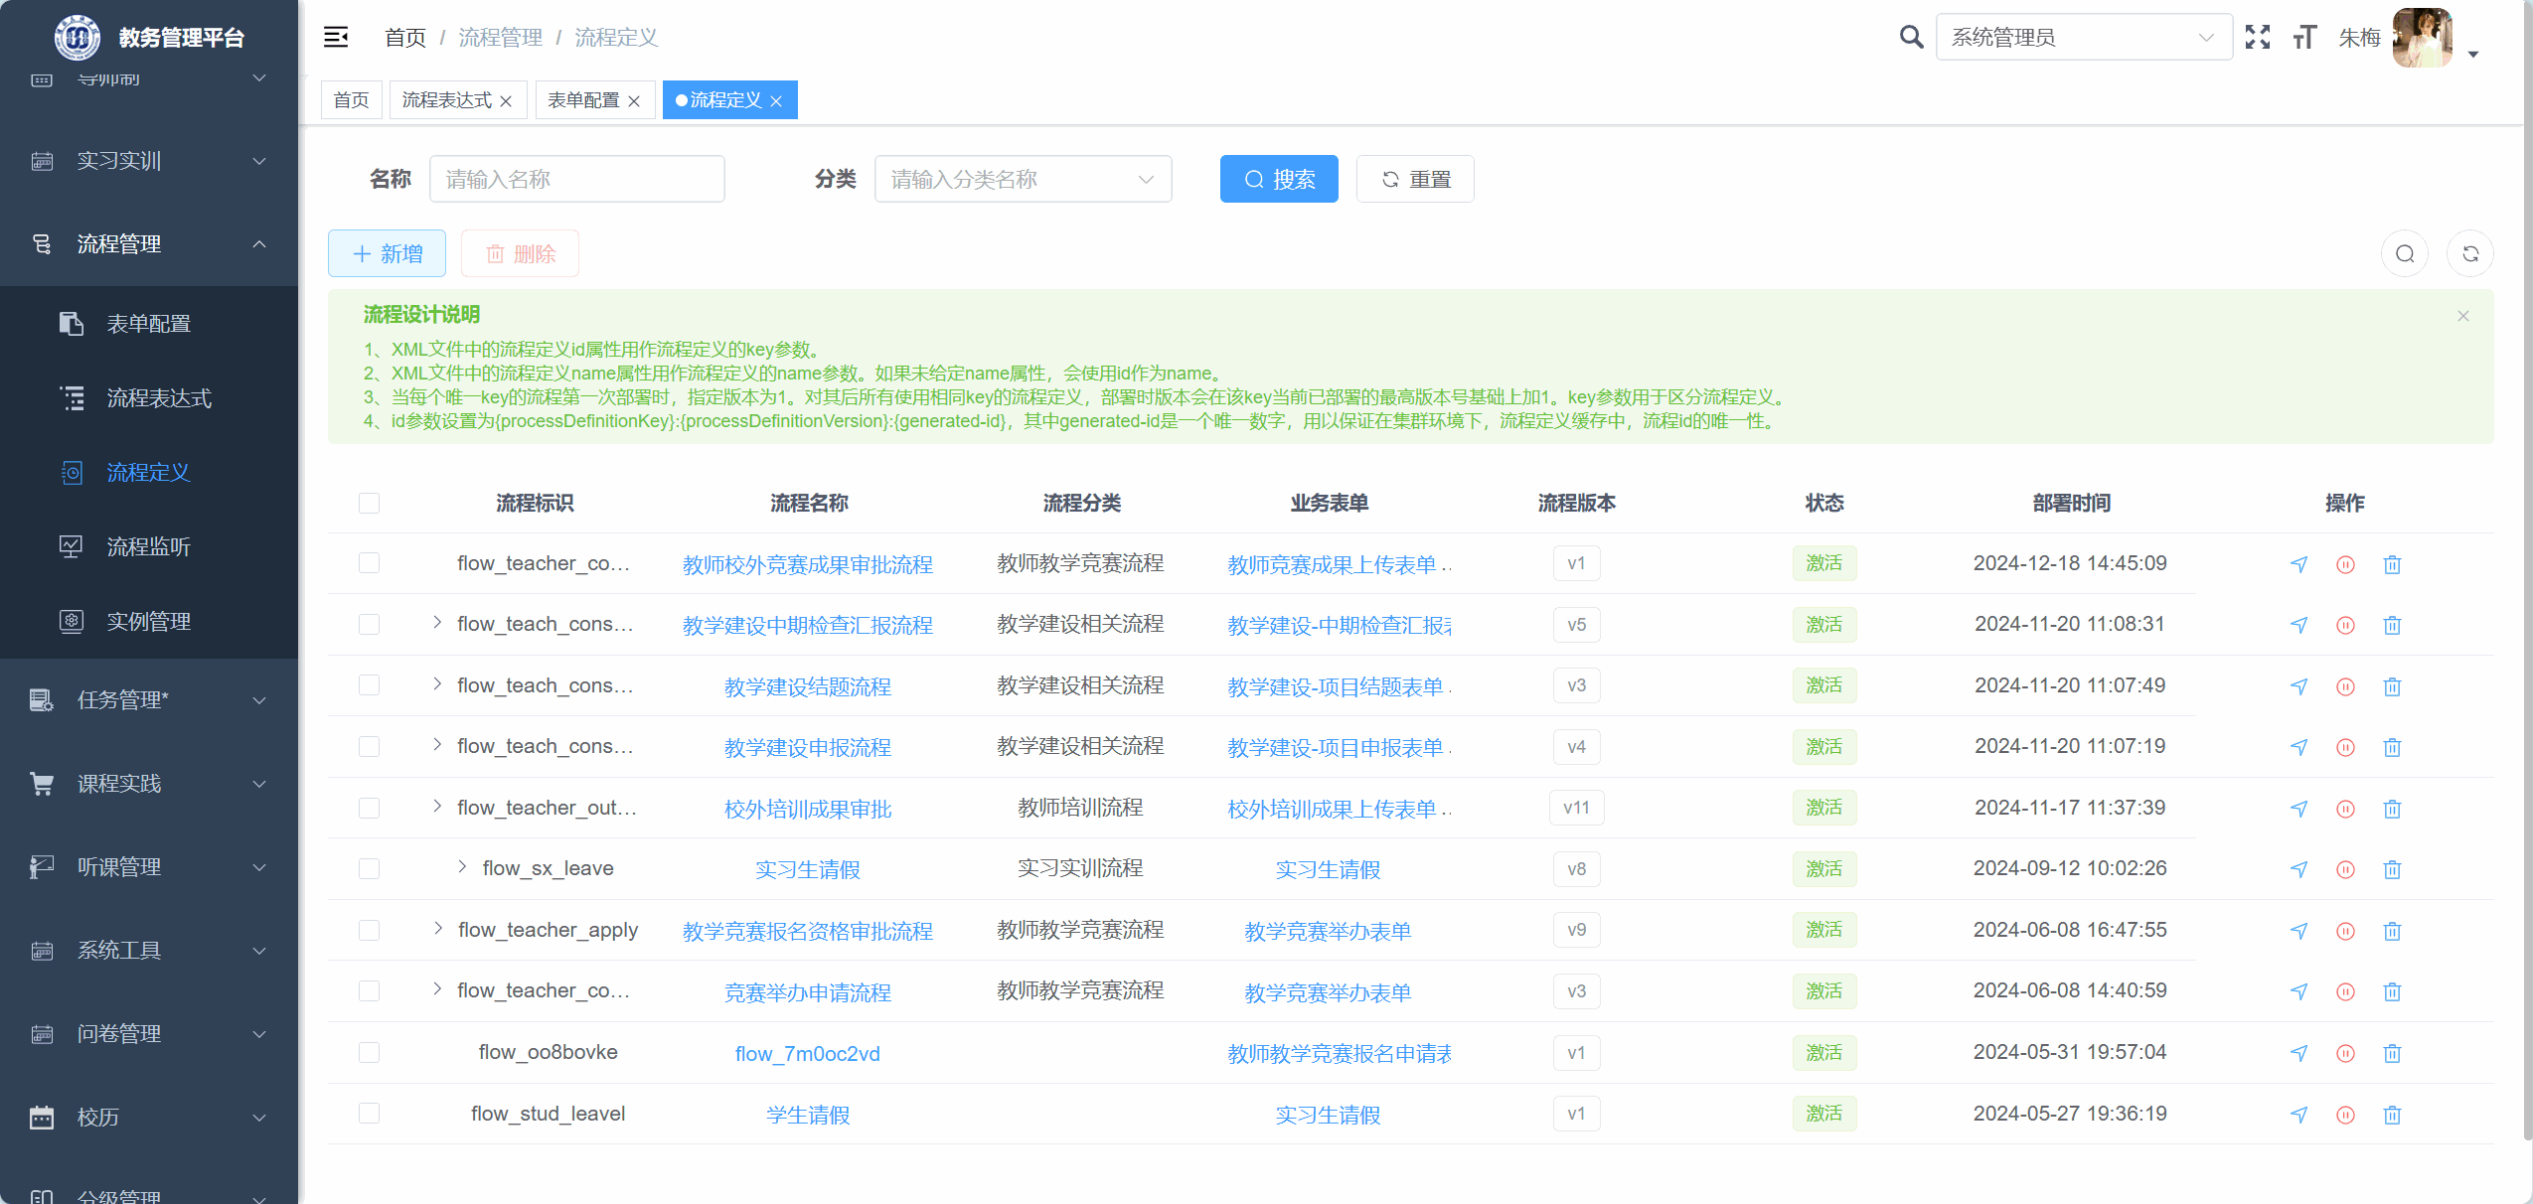
Task: Select the checkbox for flow_teacher_apply row
Action: (370, 931)
